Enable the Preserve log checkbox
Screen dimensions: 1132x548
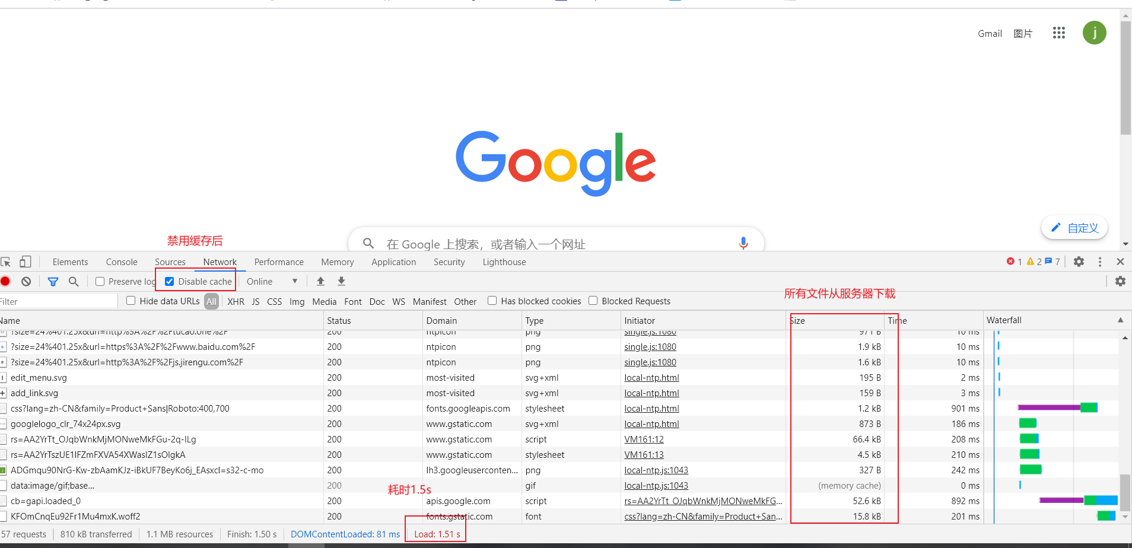[100, 282]
